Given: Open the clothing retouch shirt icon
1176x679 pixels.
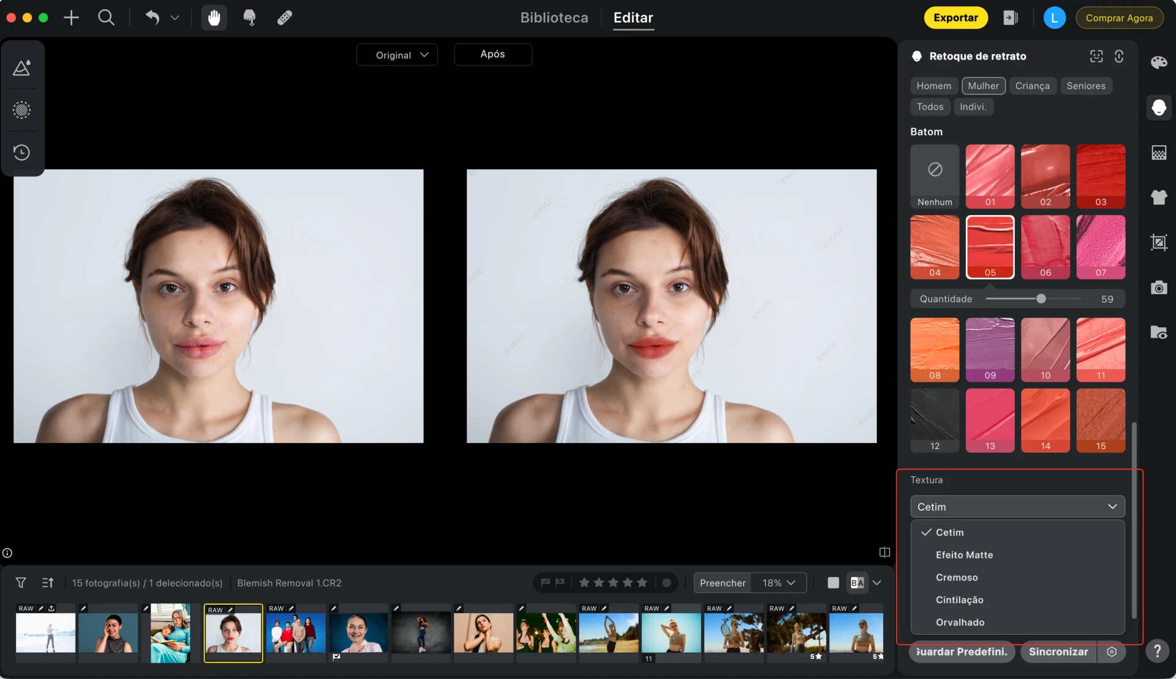Looking at the screenshot, I should coord(1158,197).
